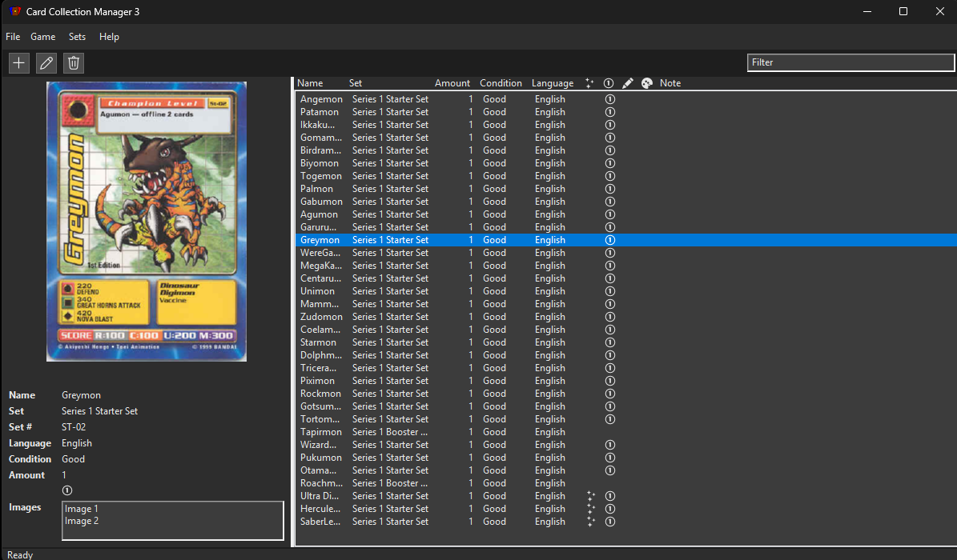Click first edition icon in Pukumon row
The image size is (957, 560).
point(609,458)
